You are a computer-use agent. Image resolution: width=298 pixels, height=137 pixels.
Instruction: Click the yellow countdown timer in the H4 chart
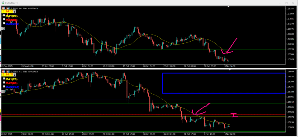pyautogui.click(x=8, y=12)
